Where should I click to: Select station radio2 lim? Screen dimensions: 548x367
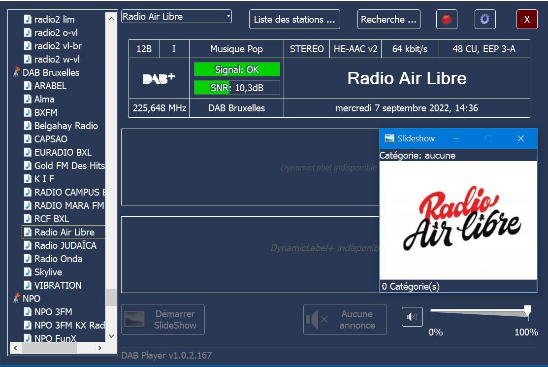(54, 19)
